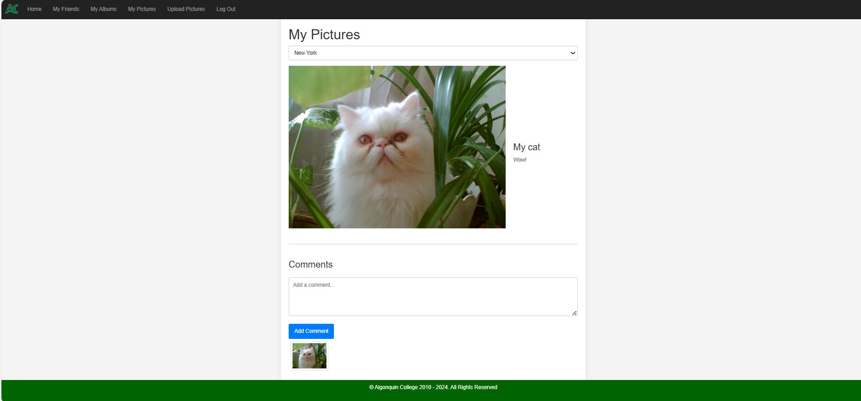
Task: Click the Algonquin College logo icon
Action: pyautogui.click(x=11, y=9)
